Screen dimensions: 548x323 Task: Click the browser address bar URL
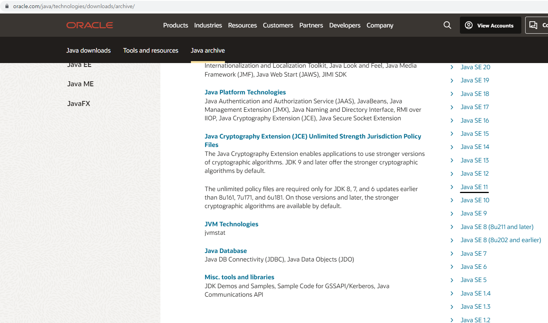[74, 7]
